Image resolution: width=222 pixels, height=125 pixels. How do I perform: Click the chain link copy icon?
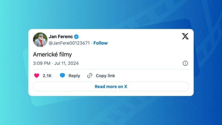click(90, 76)
